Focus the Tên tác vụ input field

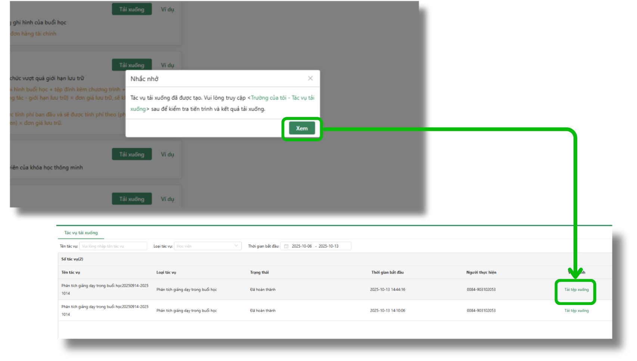click(x=113, y=246)
